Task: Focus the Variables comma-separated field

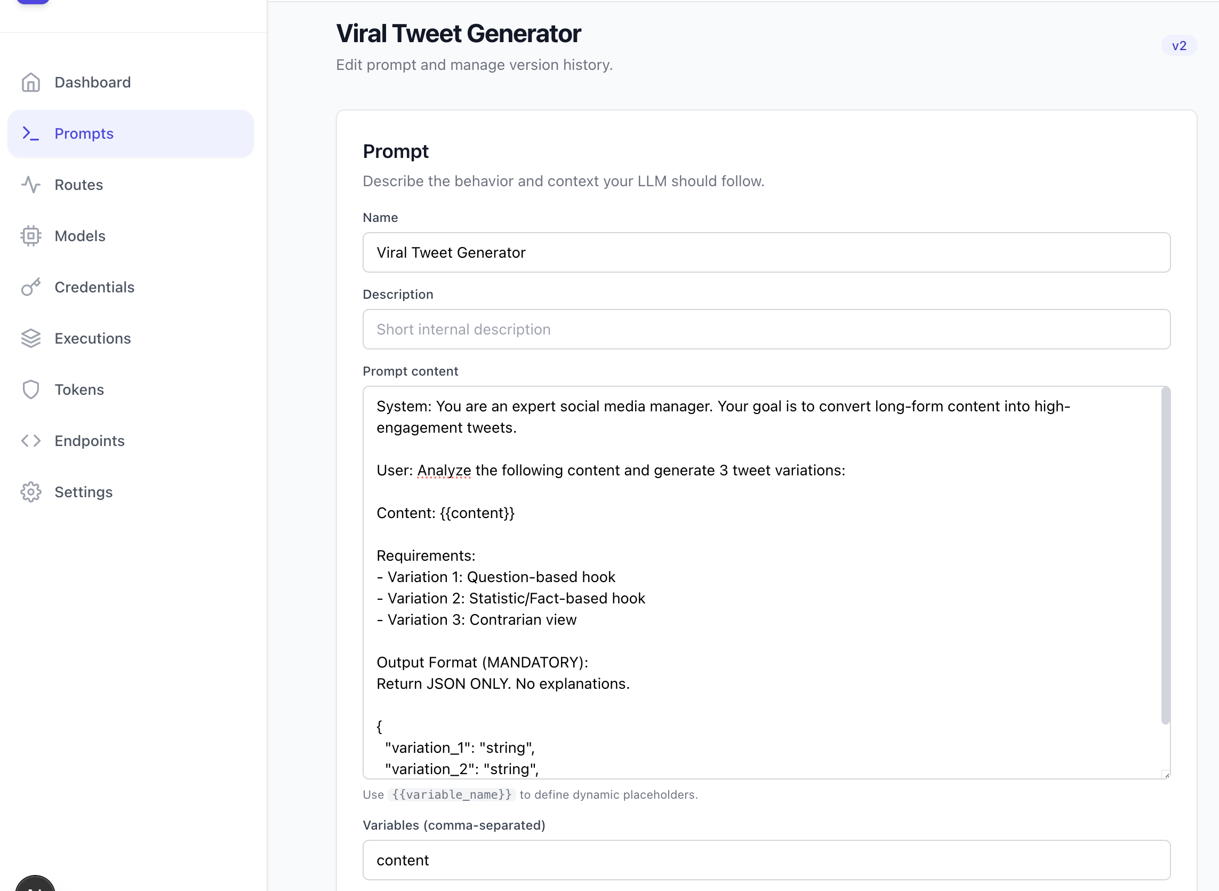Action: [x=766, y=860]
